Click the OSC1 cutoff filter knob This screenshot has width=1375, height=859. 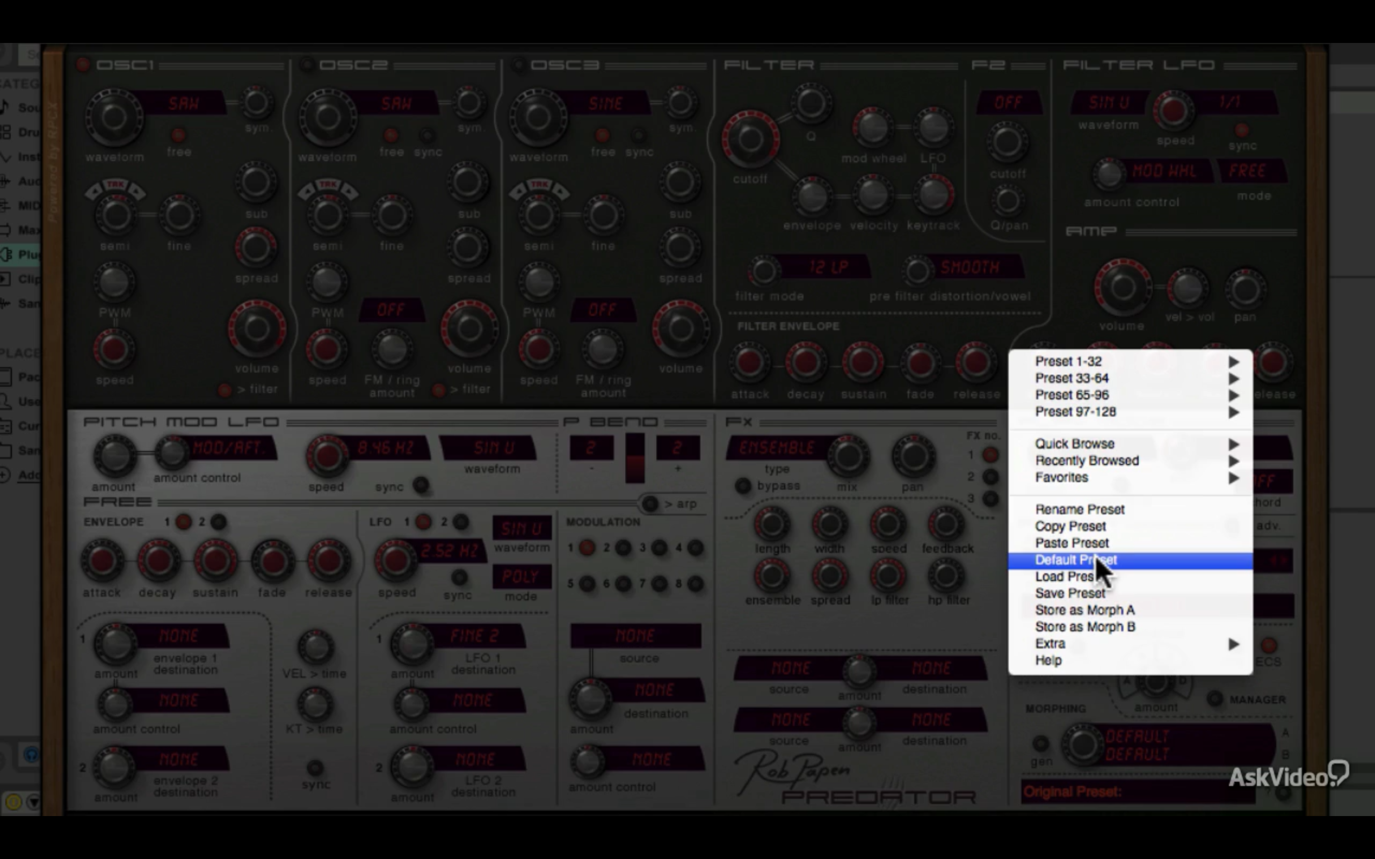coord(750,139)
